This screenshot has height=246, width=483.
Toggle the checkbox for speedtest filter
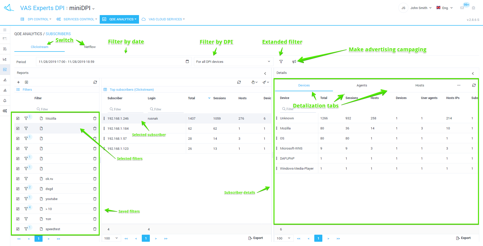pos(18,229)
